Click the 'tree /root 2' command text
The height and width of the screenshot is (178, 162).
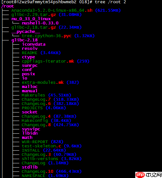(110, 2)
